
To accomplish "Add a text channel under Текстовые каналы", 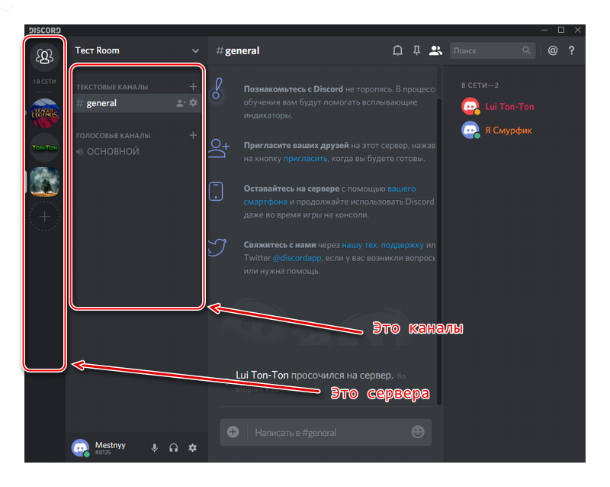I will coord(193,86).
